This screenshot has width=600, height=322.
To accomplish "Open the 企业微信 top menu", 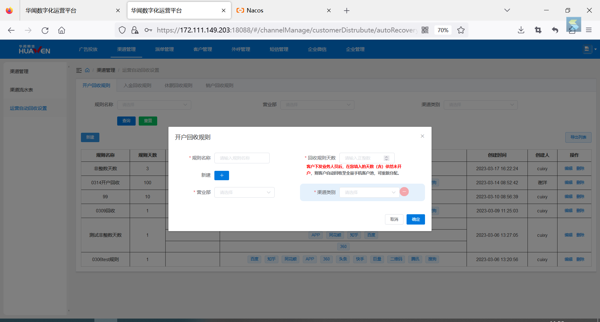I will [317, 49].
